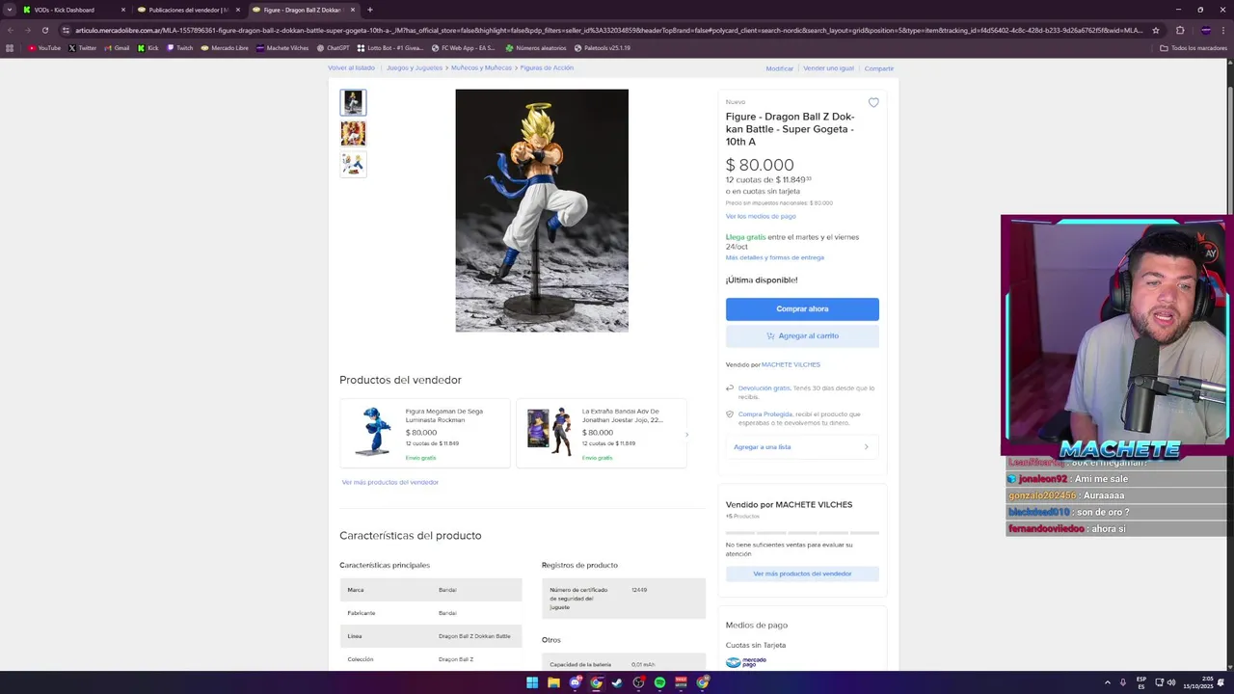Open Spotify from the taskbar

coord(659,682)
